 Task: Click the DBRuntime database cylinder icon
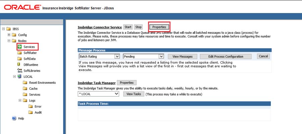point(19,64)
